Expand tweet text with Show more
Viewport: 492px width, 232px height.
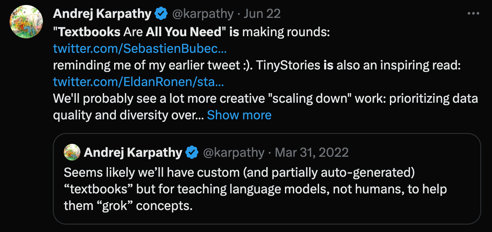point(239,115)
